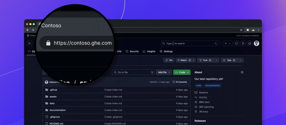Viewport: 286px width, 125px height.
Task: Open the command palette icon in search
Action: [x=216, y=43]
